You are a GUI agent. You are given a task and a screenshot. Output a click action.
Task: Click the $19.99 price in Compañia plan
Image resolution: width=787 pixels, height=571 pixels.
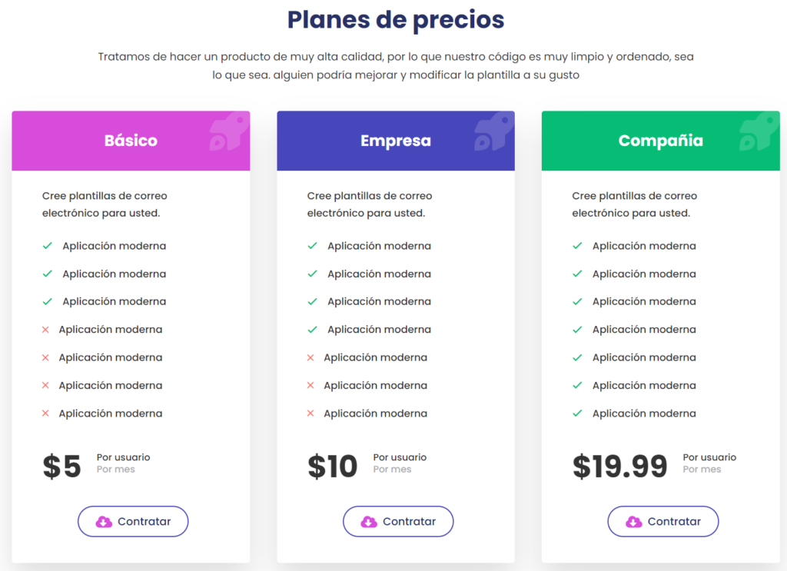(620, 466)
